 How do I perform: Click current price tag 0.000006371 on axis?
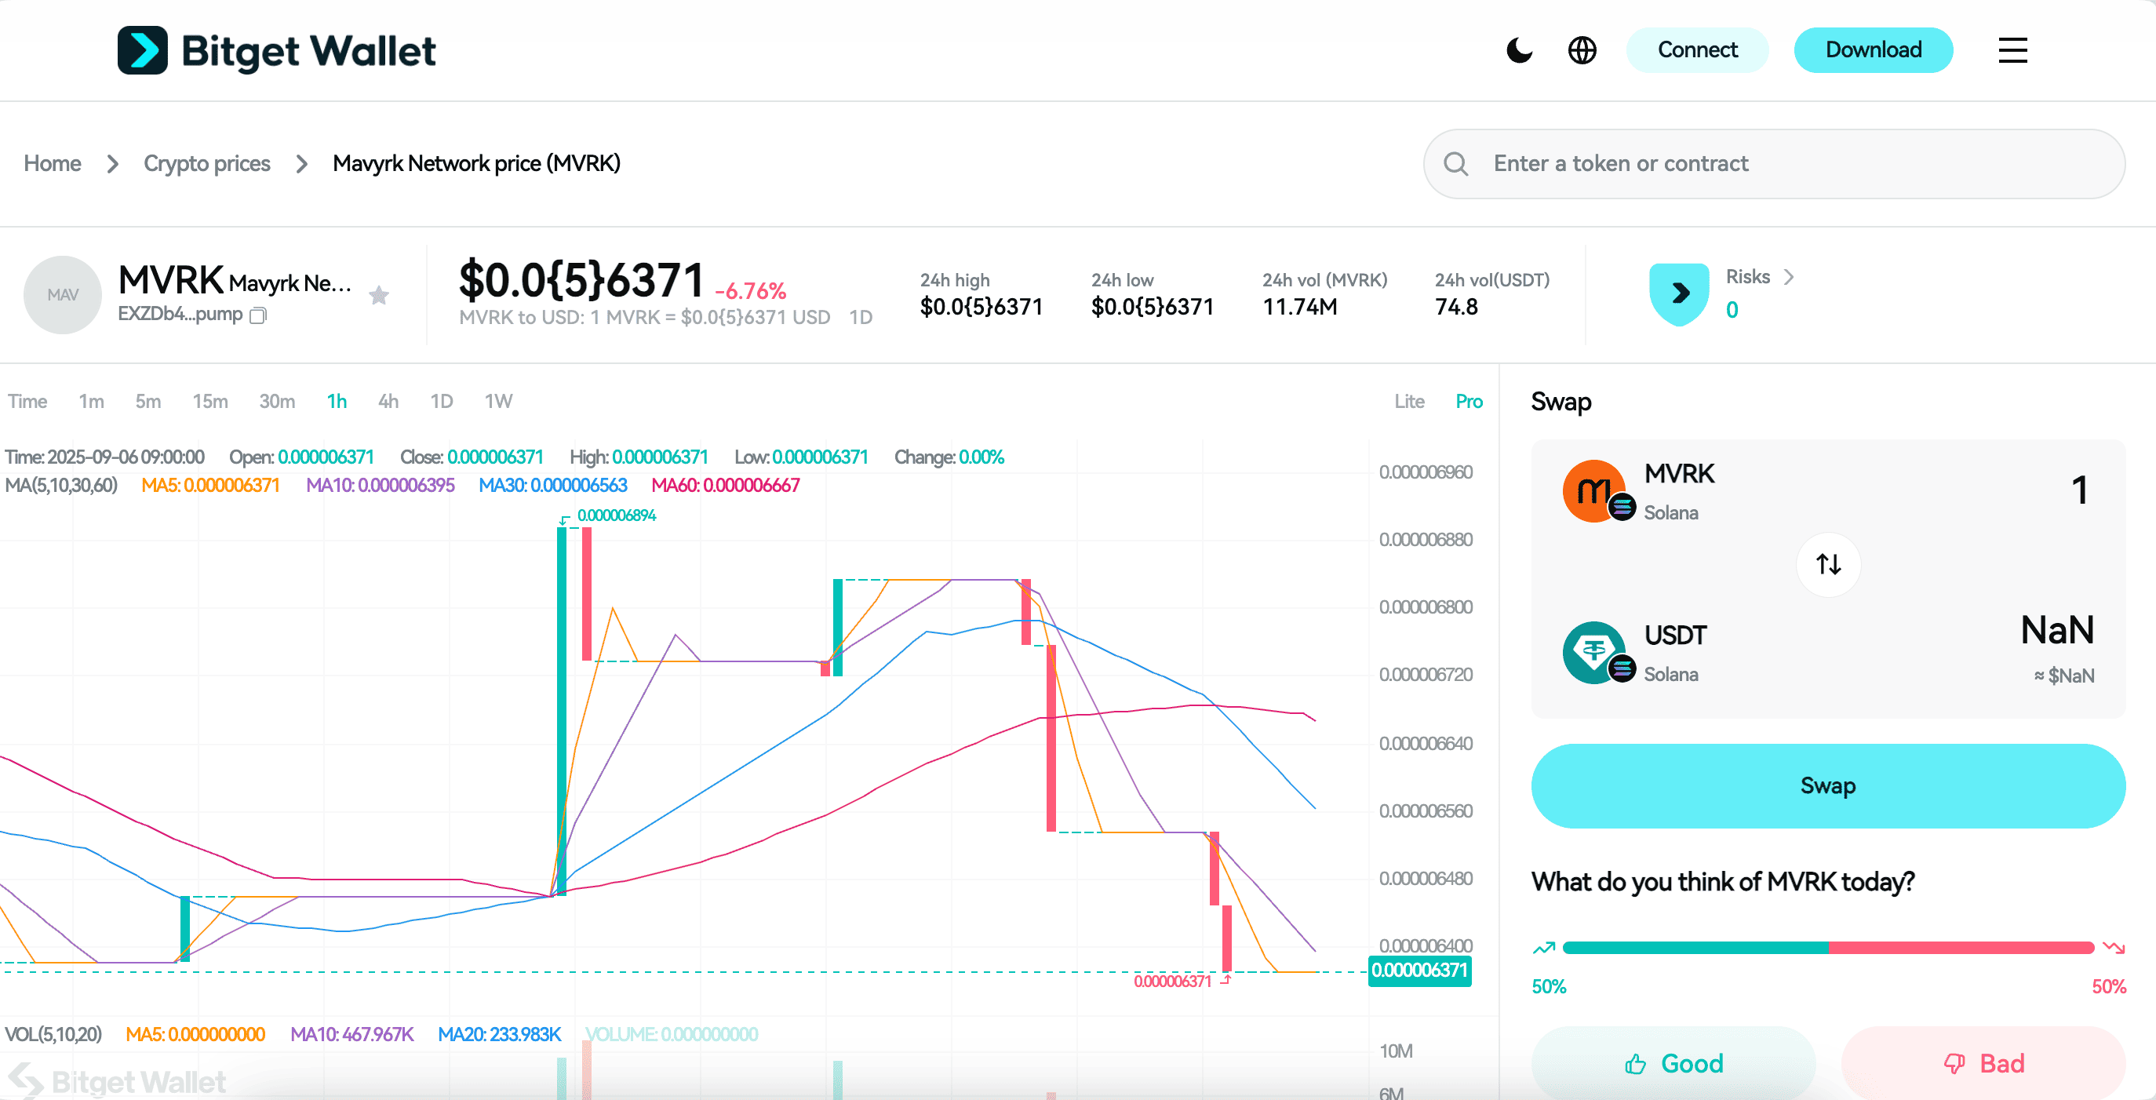[x=1419, y=971]
